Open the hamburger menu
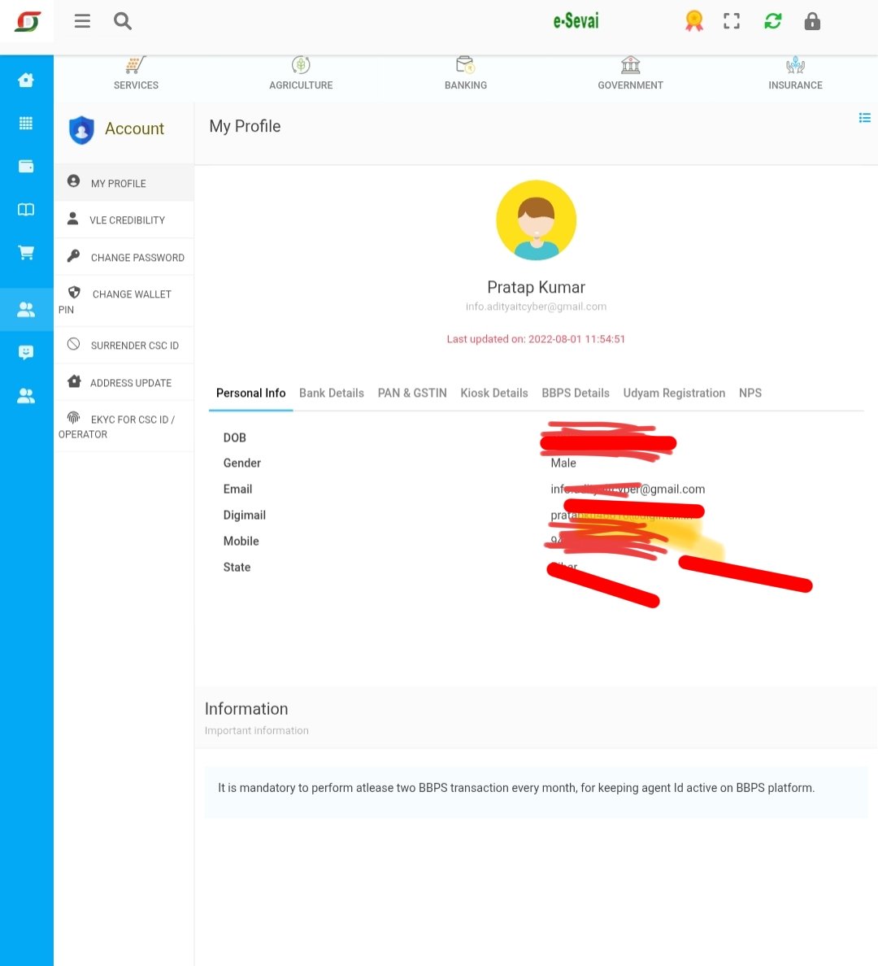Image resolution: width=878 pixels, height=966 pixels. [82, 21]
